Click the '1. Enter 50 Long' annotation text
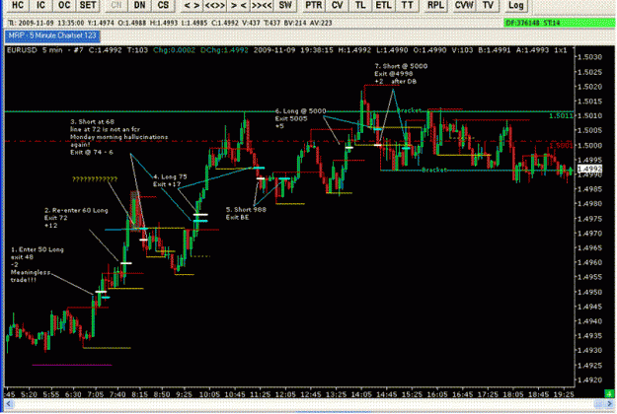 pos(37,249)
